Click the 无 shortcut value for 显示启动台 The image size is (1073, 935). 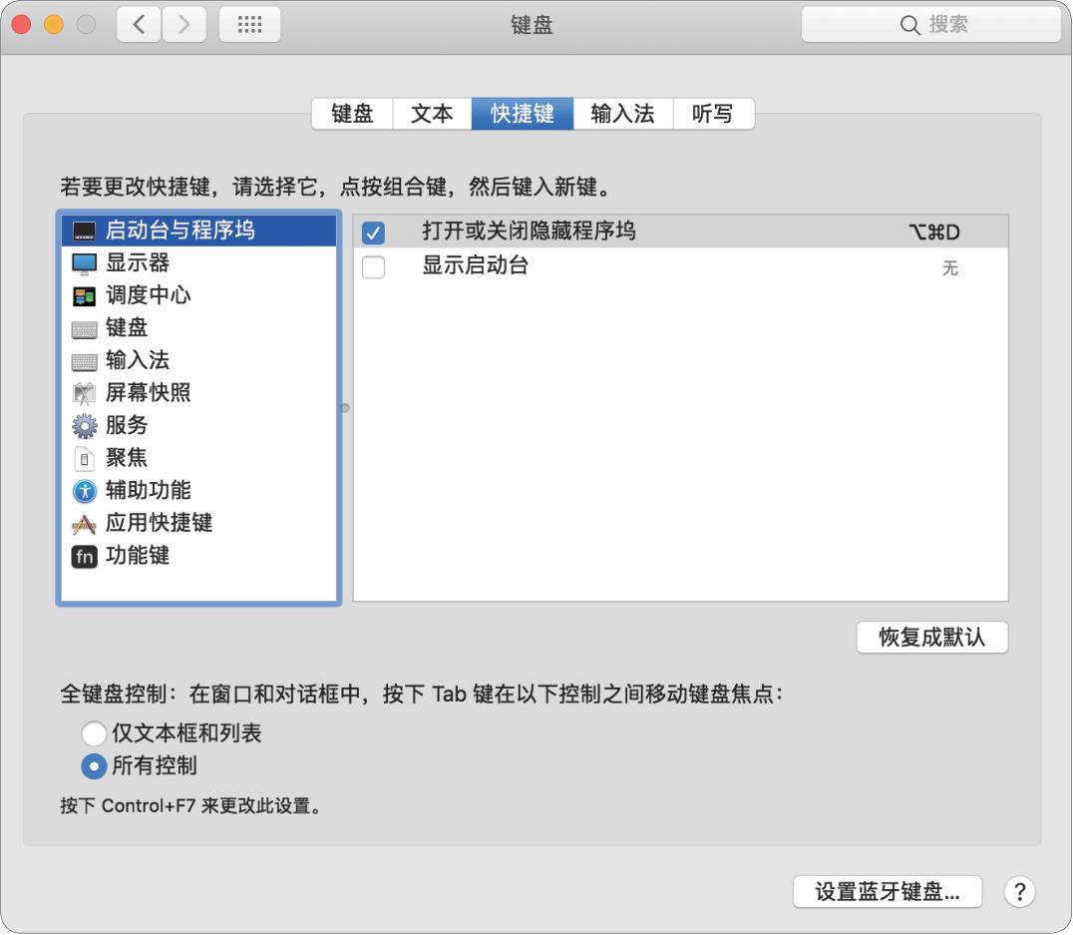[949, 267]
